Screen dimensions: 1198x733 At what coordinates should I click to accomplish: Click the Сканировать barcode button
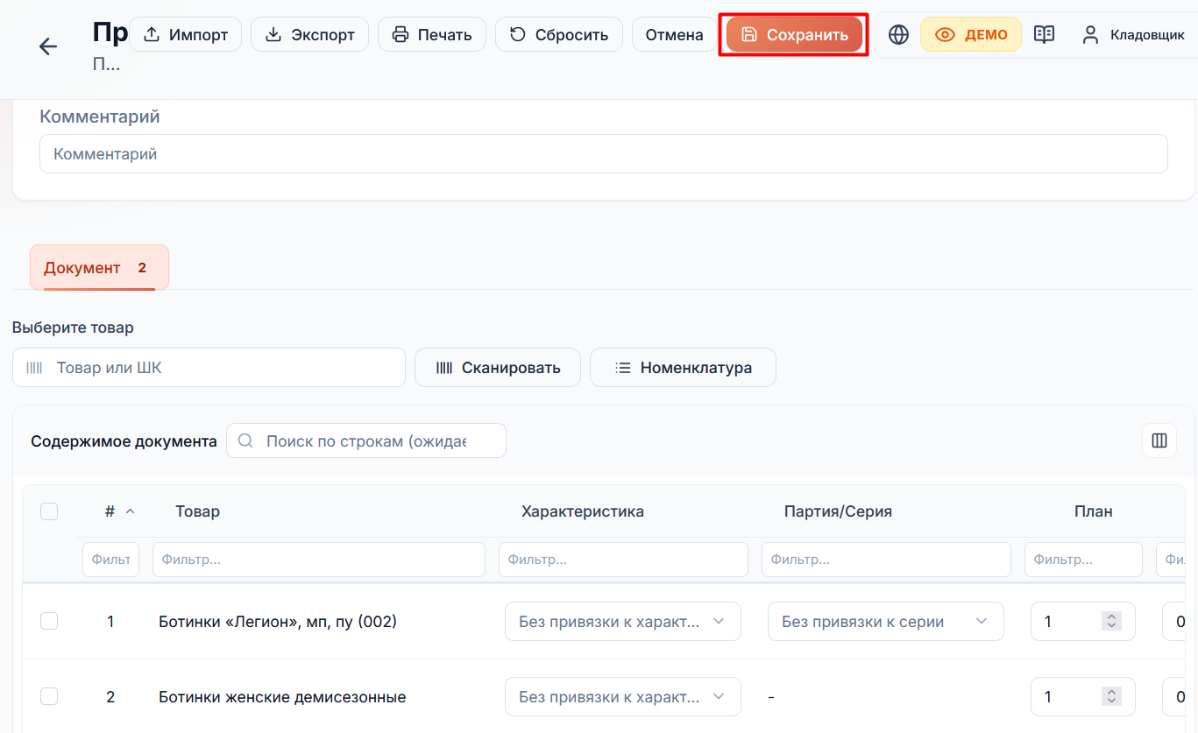pyautogui.click(x=498, y=368)
